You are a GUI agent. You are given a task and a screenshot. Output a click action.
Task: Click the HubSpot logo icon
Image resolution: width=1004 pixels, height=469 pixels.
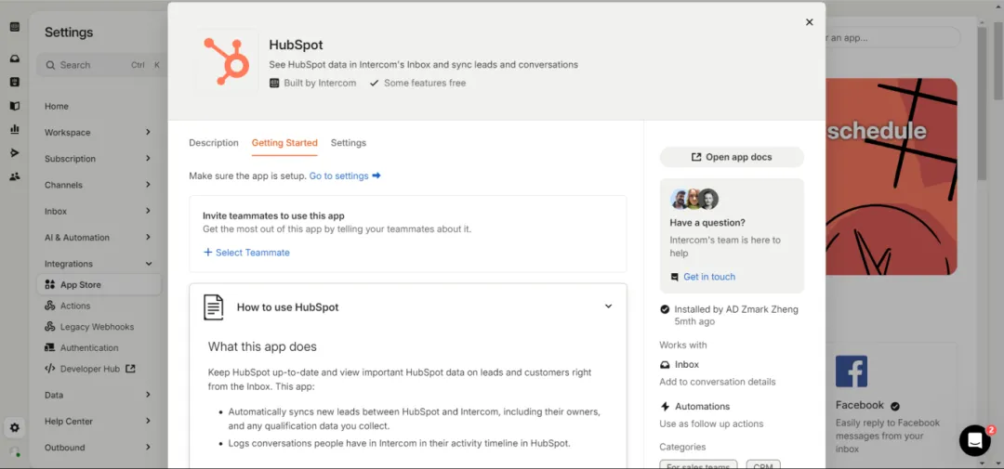click(227, 61)
